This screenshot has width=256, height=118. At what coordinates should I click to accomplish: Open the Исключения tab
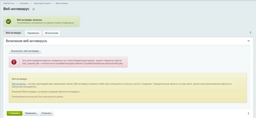(51, 33)
